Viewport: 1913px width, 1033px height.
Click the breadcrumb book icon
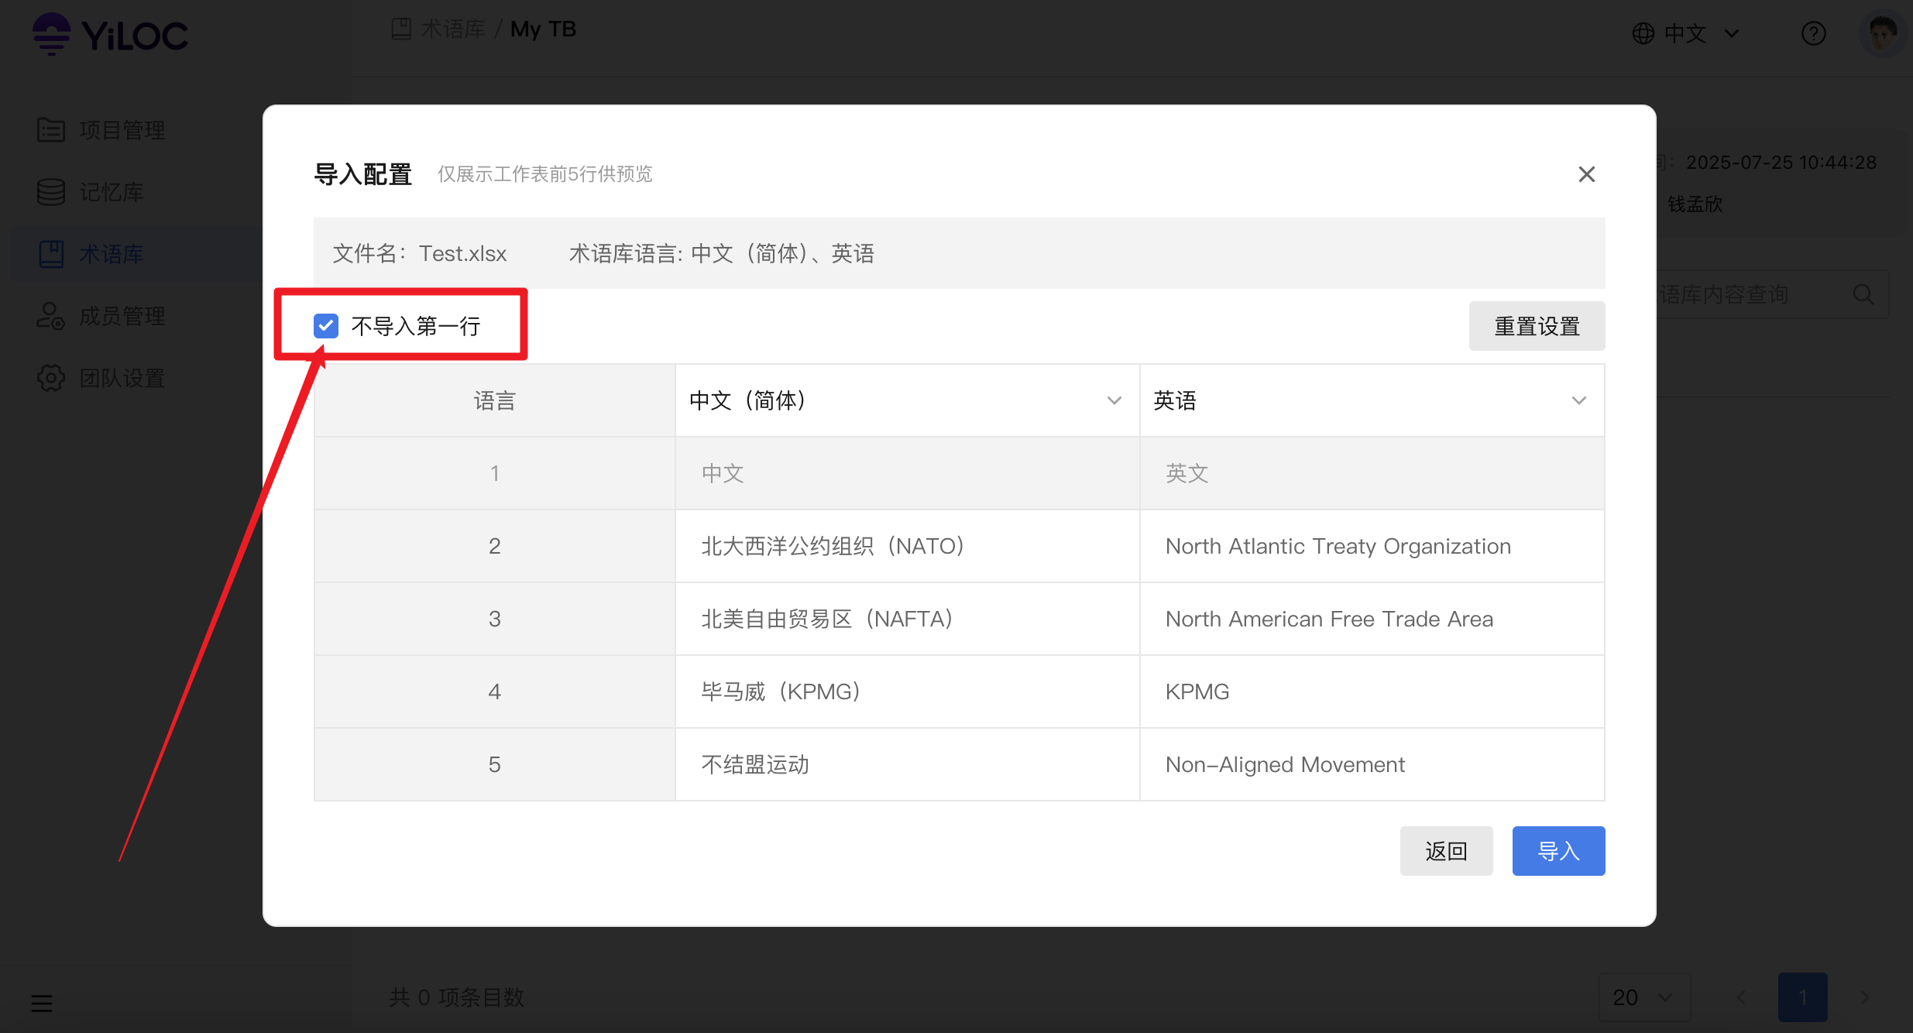click(x=401, y=29)
